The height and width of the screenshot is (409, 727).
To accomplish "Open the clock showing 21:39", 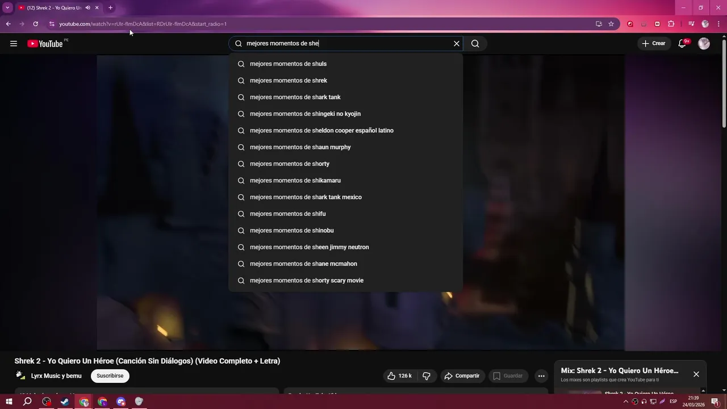I will (693, 402).
